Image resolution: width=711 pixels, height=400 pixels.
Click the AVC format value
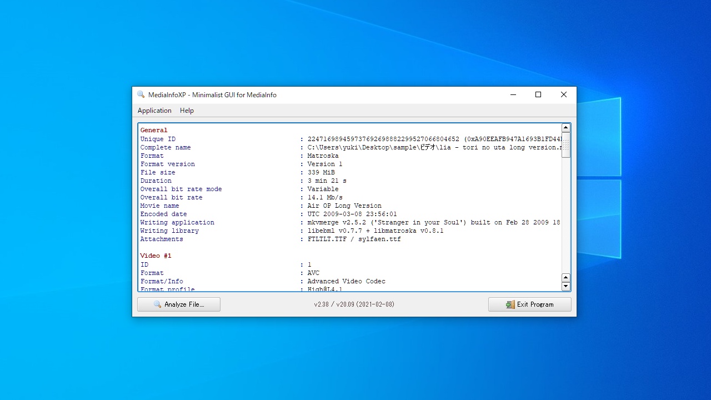click(x=313, y=273)
